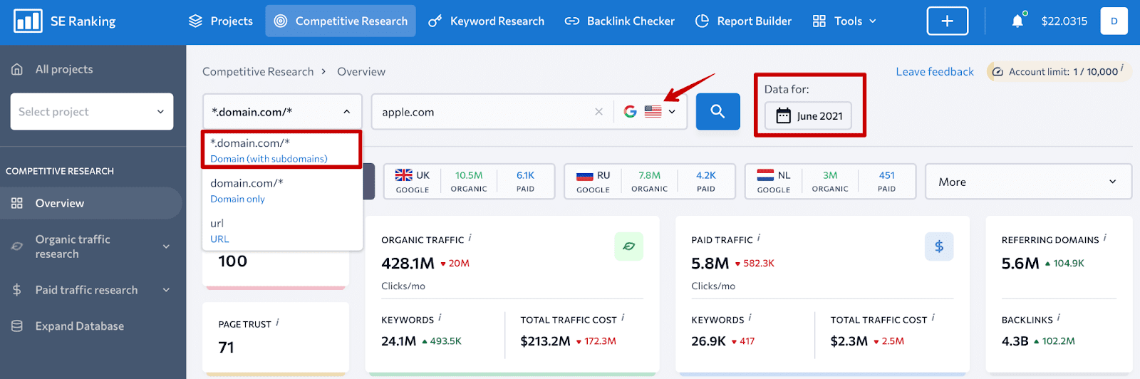Select the RU Google region card
This screenshot has height=379, width=1140.
650,182
